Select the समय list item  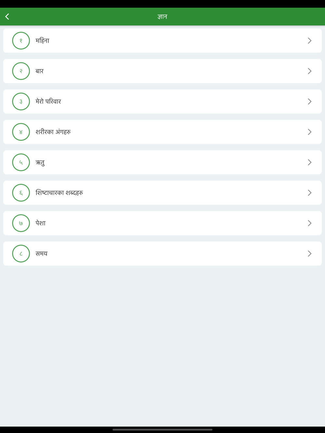pyautogui.click(x=42, y=254)
